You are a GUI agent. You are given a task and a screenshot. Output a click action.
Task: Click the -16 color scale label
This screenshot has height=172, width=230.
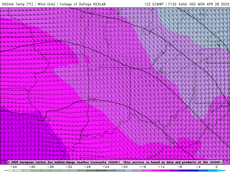point(143,167)
